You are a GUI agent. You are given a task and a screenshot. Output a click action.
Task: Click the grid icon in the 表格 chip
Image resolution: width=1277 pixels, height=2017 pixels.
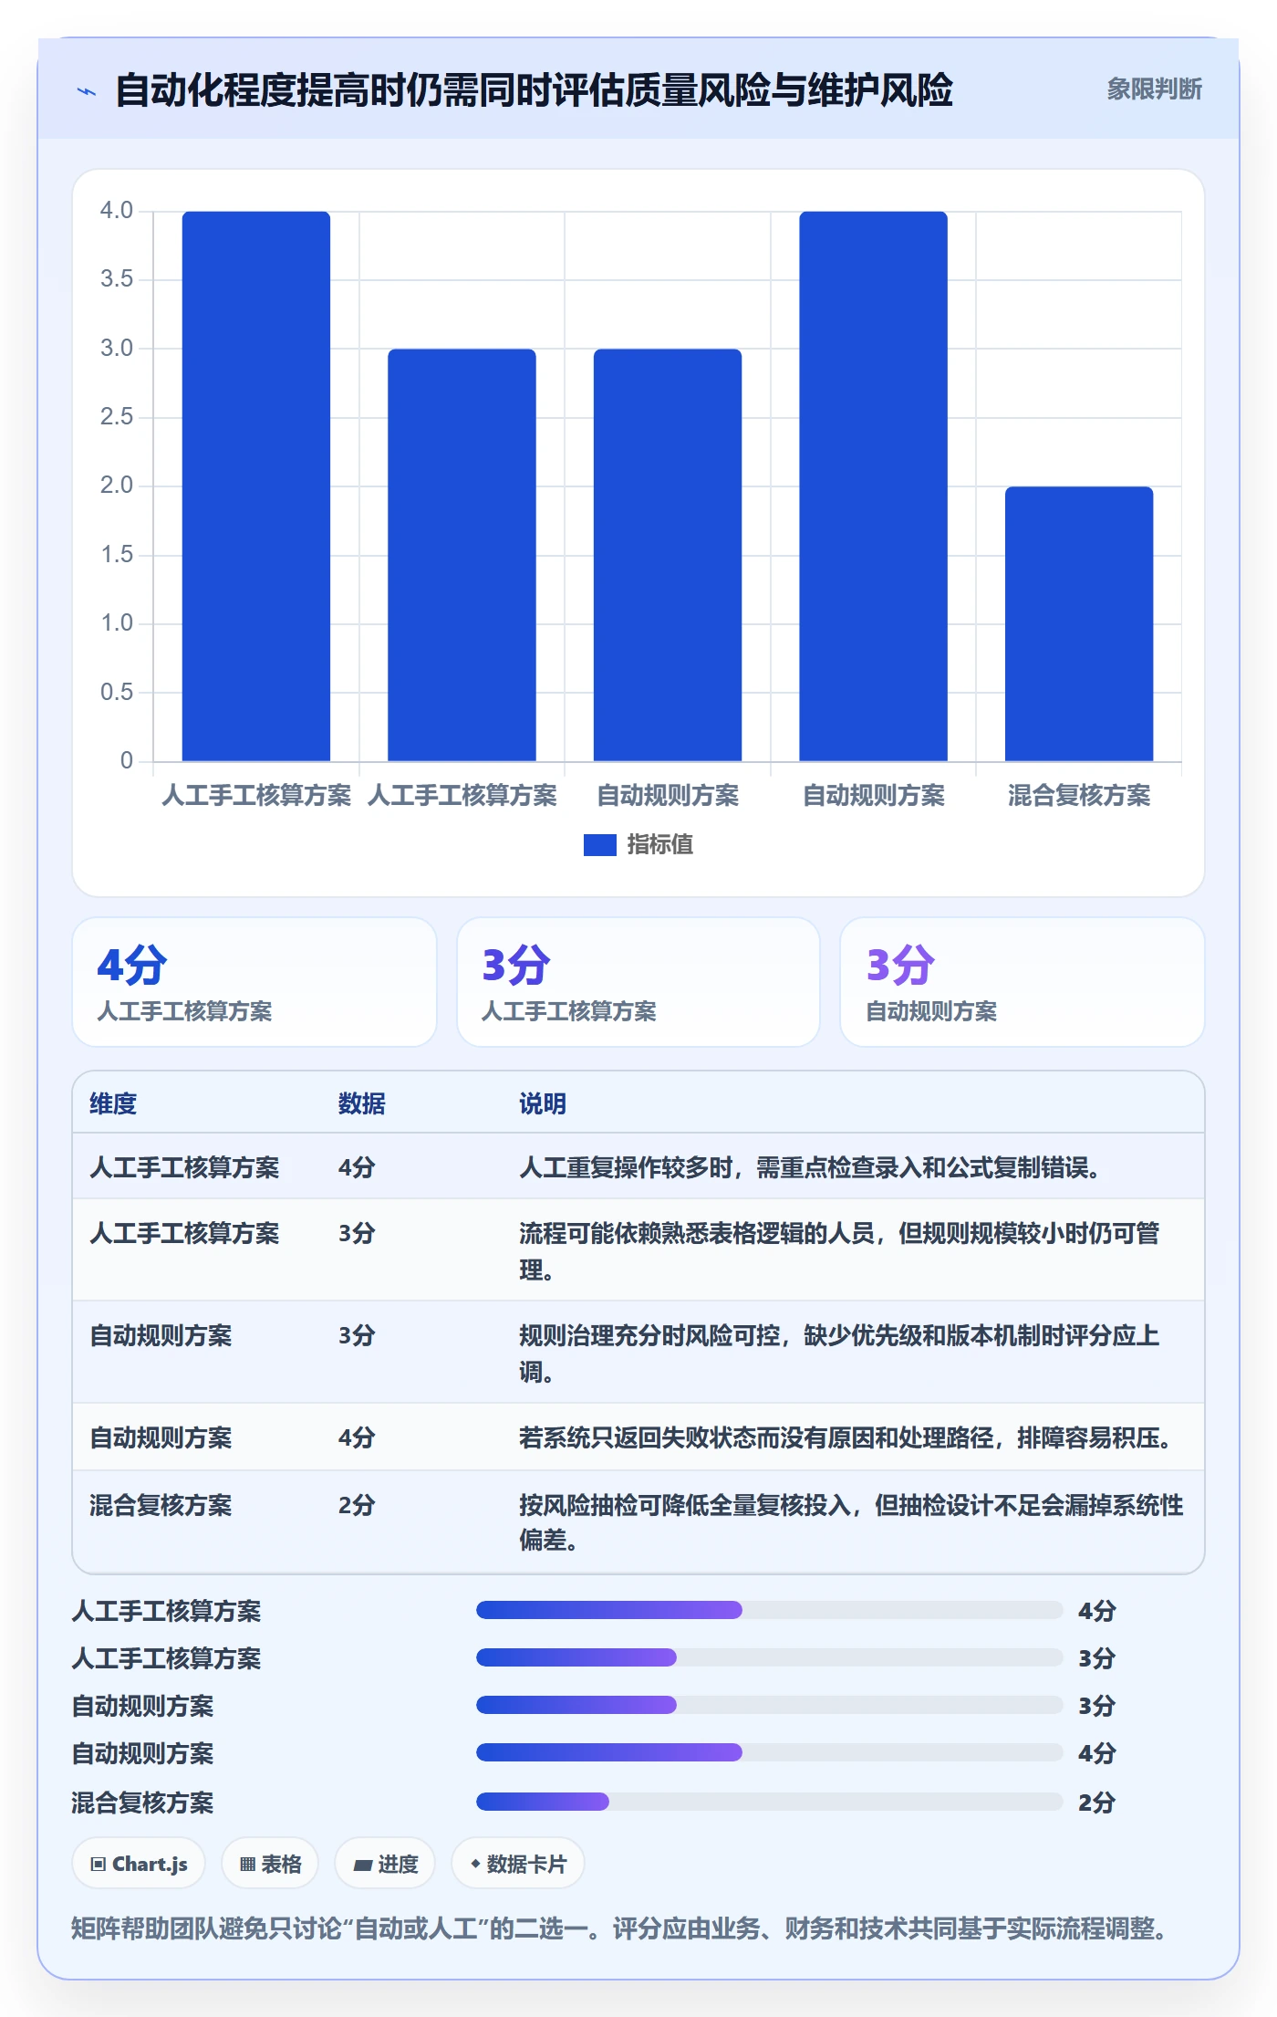click(x=247, y=1865)
